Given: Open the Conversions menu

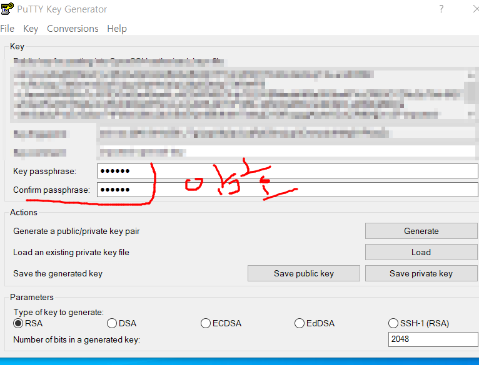Looking at the screenshot, I should click(x=73, y=28).
